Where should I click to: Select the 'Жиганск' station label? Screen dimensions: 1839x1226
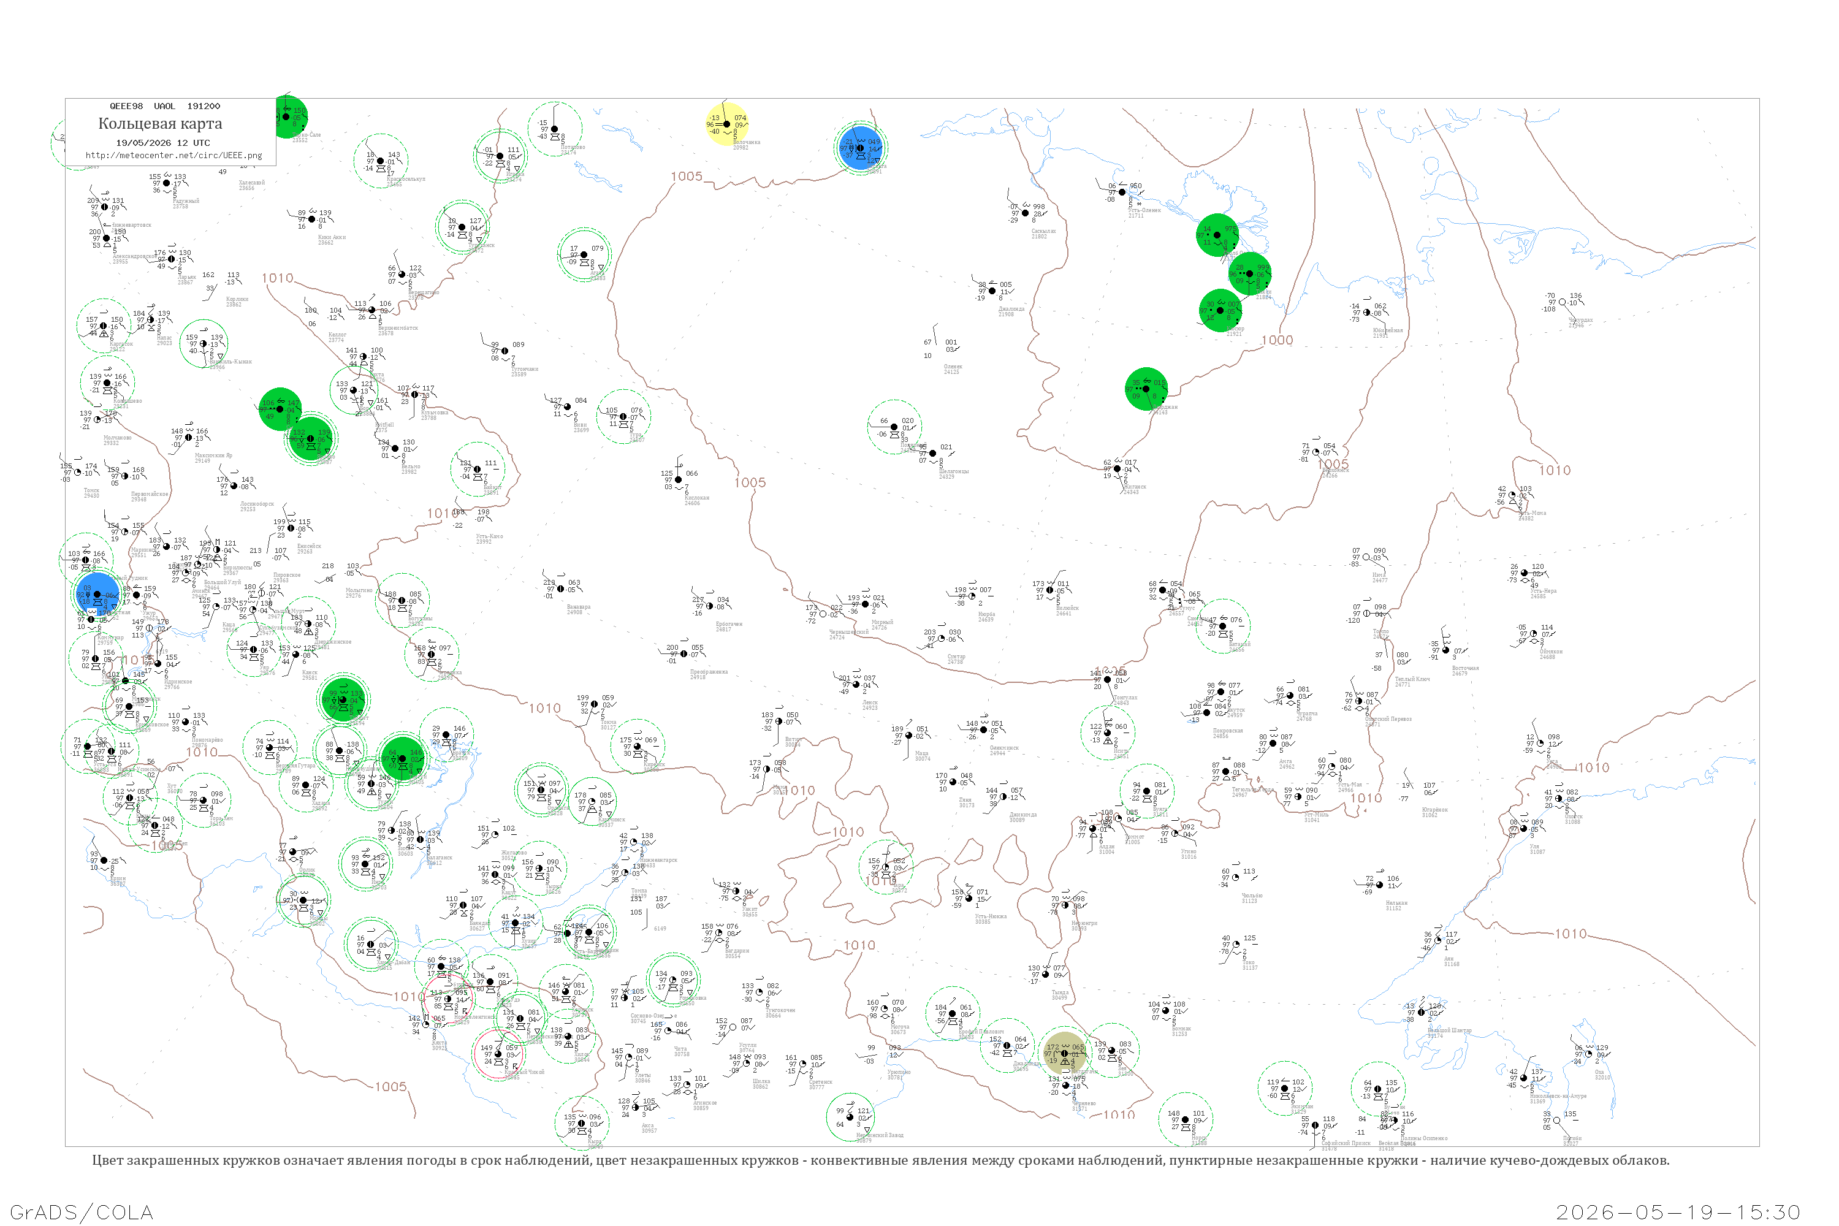(1135, 486)
